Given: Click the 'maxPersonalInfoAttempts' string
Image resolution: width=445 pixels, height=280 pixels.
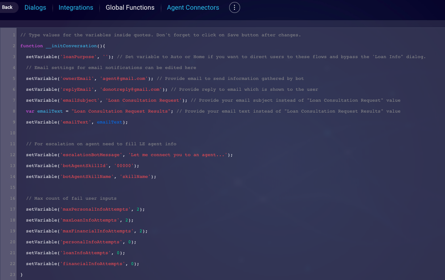Looking at the screenshot, I should [95, 209].
